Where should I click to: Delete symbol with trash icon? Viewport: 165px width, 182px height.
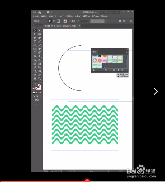[122, 70]
